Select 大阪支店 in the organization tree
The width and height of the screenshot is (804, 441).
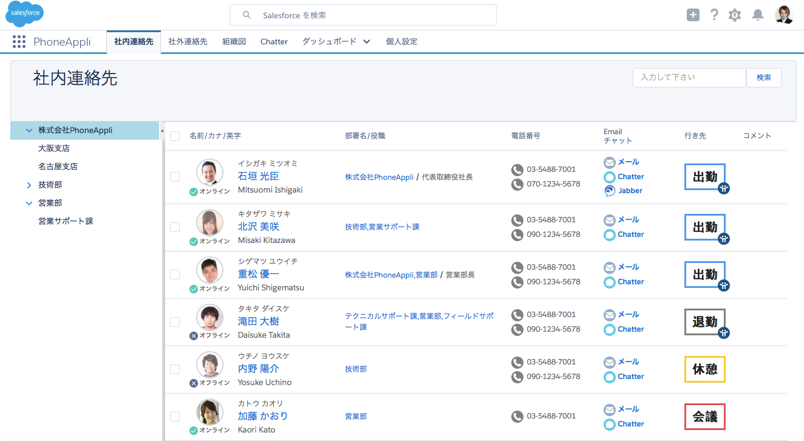[x=54, y=148]
